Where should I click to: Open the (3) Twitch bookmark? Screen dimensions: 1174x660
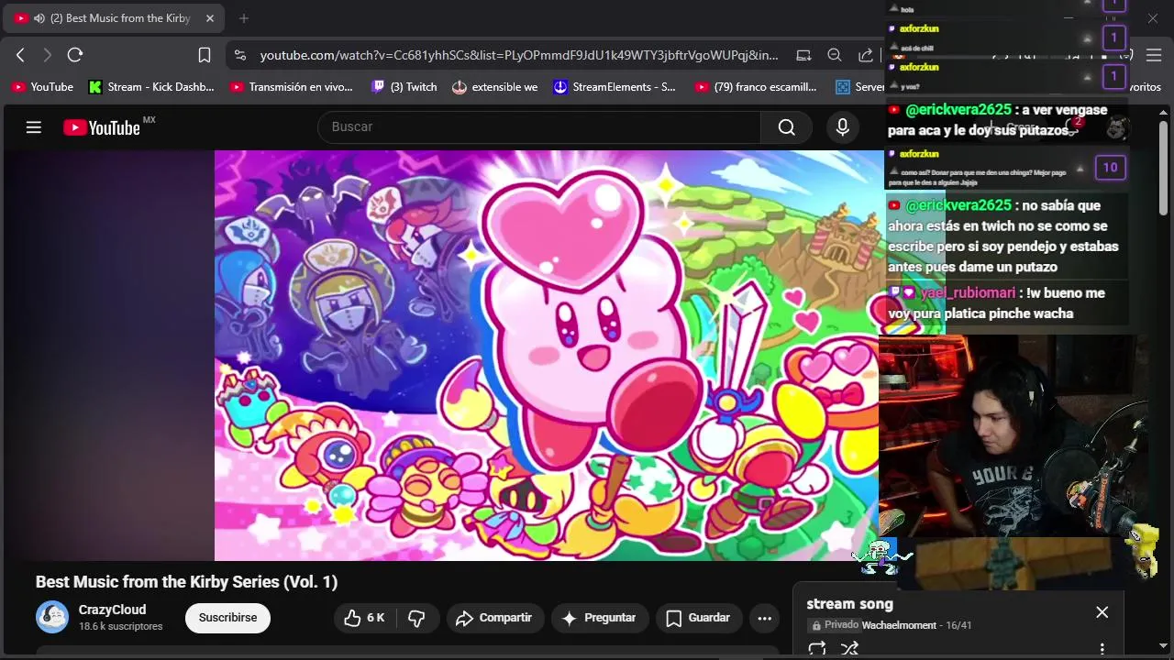[404, 87]
